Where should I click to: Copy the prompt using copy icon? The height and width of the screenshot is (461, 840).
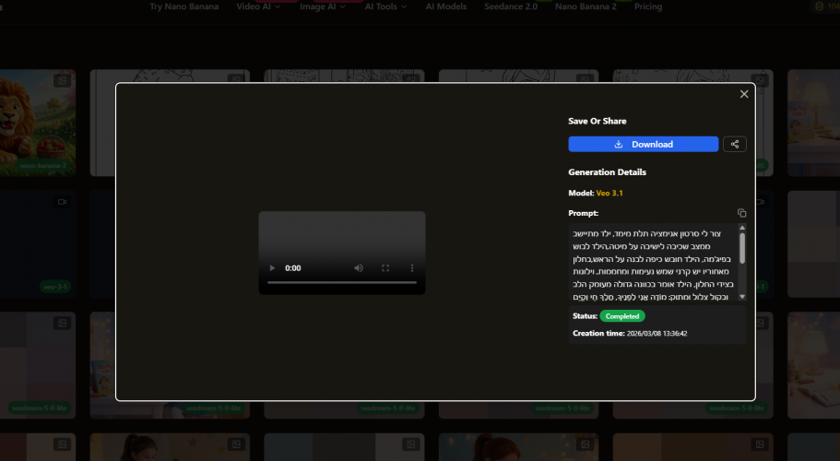click(741, 213)
